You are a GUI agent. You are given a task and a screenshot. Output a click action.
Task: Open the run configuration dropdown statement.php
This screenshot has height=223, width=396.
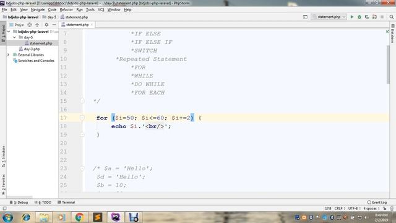point(329,17)
